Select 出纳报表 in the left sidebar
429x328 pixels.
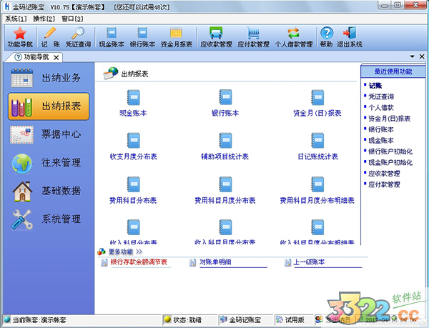[x=49, y=106]
